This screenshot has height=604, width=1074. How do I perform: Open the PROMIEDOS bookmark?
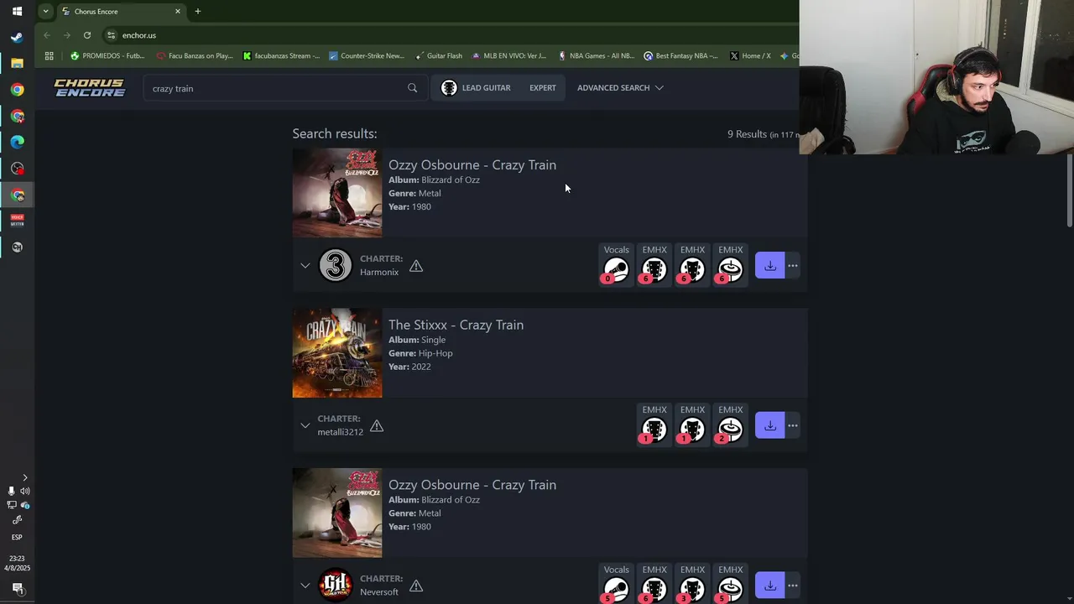coord(107,56)
